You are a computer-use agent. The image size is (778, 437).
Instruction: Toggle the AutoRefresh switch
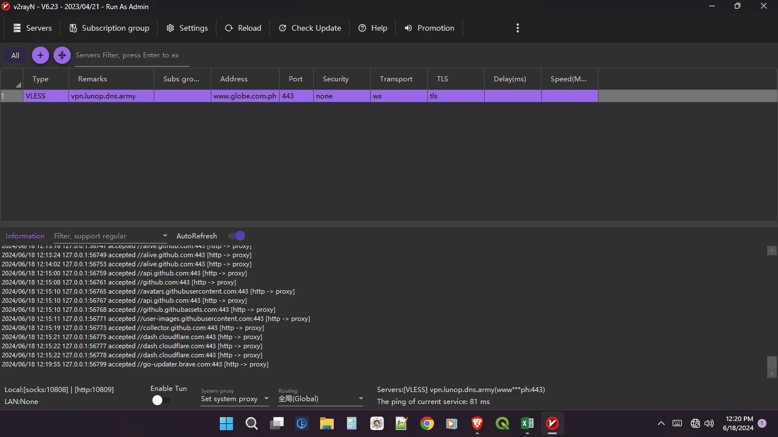[x=236, y=236]
